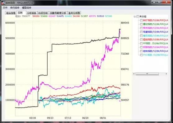Click the left arrow of the tree panel scrollbar

[x=134, y=74]
